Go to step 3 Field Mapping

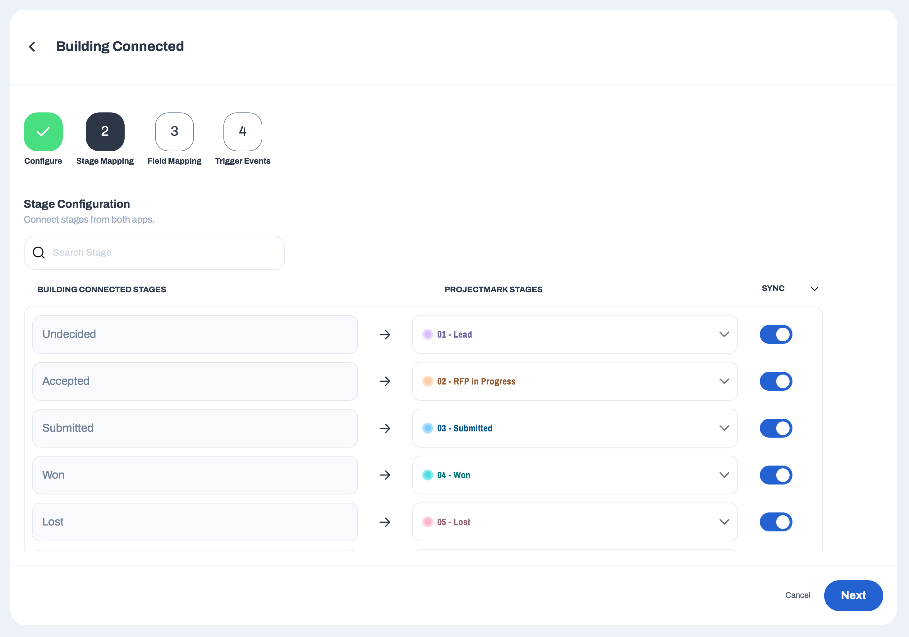174,132
